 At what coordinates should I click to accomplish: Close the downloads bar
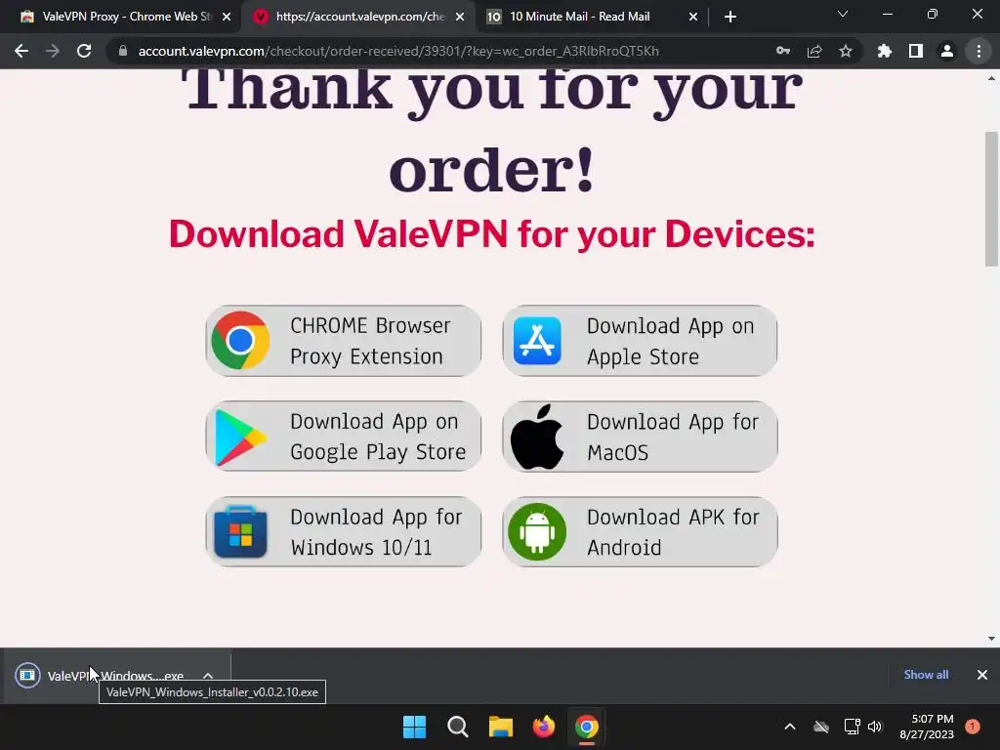[x=982, y=675]
